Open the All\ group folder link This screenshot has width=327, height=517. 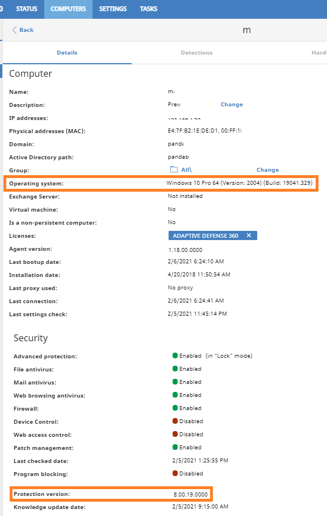186,170
